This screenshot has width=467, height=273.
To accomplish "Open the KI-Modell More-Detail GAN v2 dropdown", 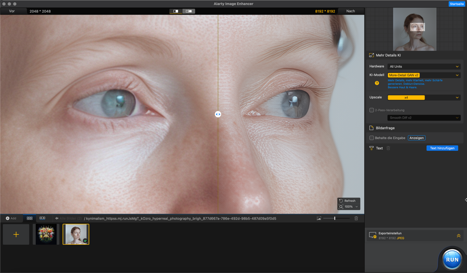I will (x=424, y=75).
